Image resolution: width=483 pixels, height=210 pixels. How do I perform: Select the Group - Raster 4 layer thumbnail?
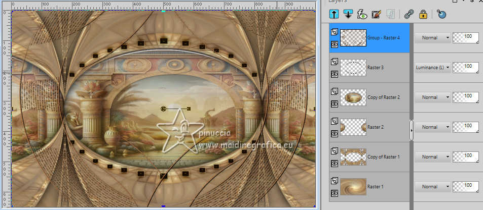tap(353, 38)
